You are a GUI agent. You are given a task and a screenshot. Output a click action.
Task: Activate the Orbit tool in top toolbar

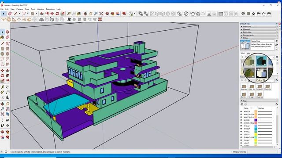pos(85,14)
